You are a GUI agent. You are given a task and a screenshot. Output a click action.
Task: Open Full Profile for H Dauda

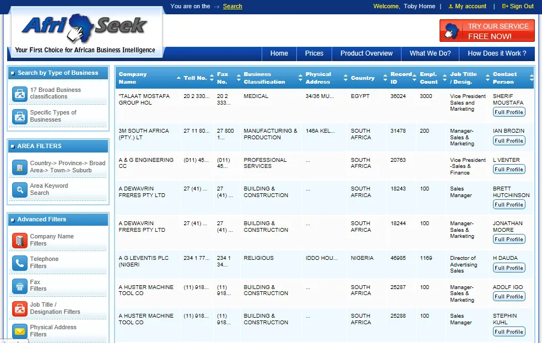point(509,268)
